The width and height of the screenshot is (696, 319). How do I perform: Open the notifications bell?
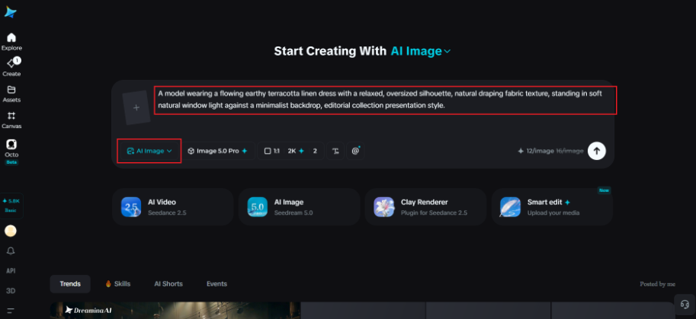click(11, 250)
